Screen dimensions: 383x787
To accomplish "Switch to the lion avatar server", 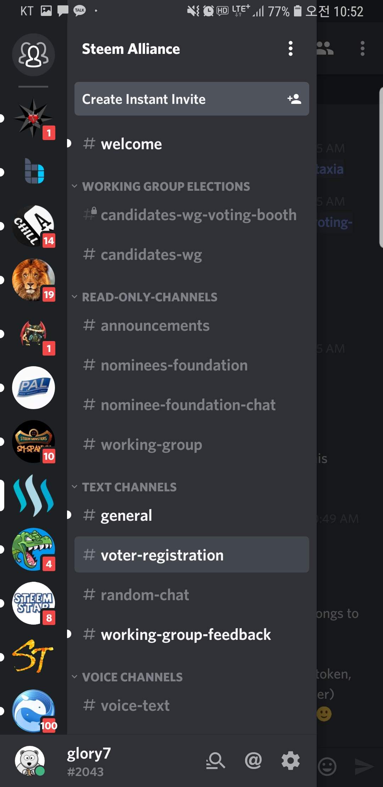I will (33, 280).
